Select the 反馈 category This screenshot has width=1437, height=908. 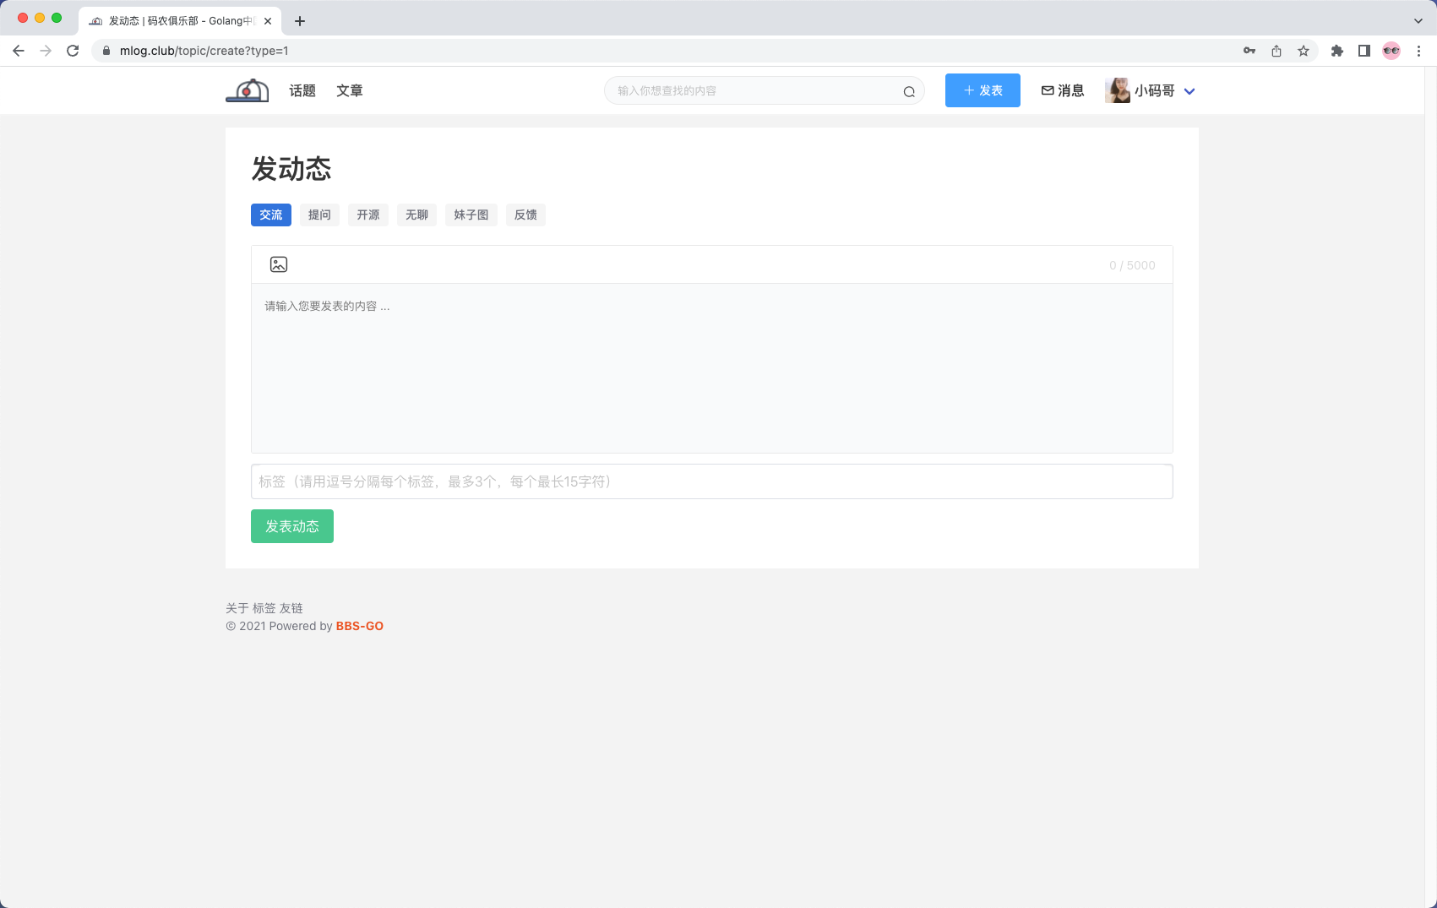coord(525,215)
